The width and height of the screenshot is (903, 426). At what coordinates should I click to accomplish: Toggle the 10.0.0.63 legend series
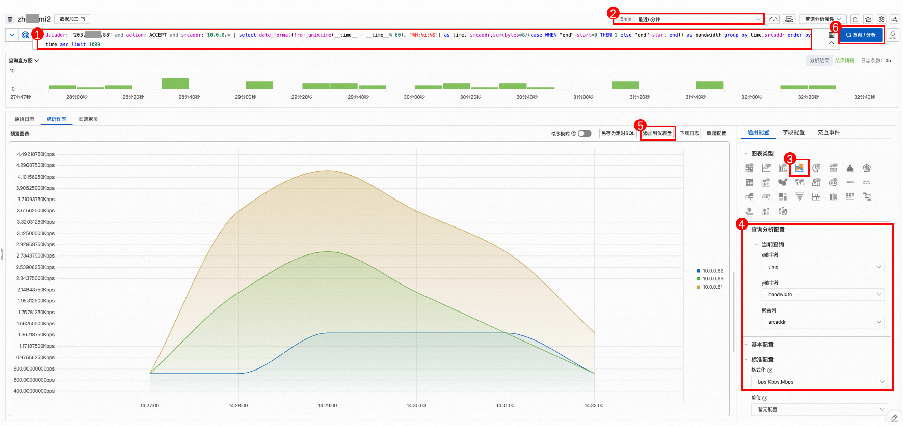click(x=710, y=279)
